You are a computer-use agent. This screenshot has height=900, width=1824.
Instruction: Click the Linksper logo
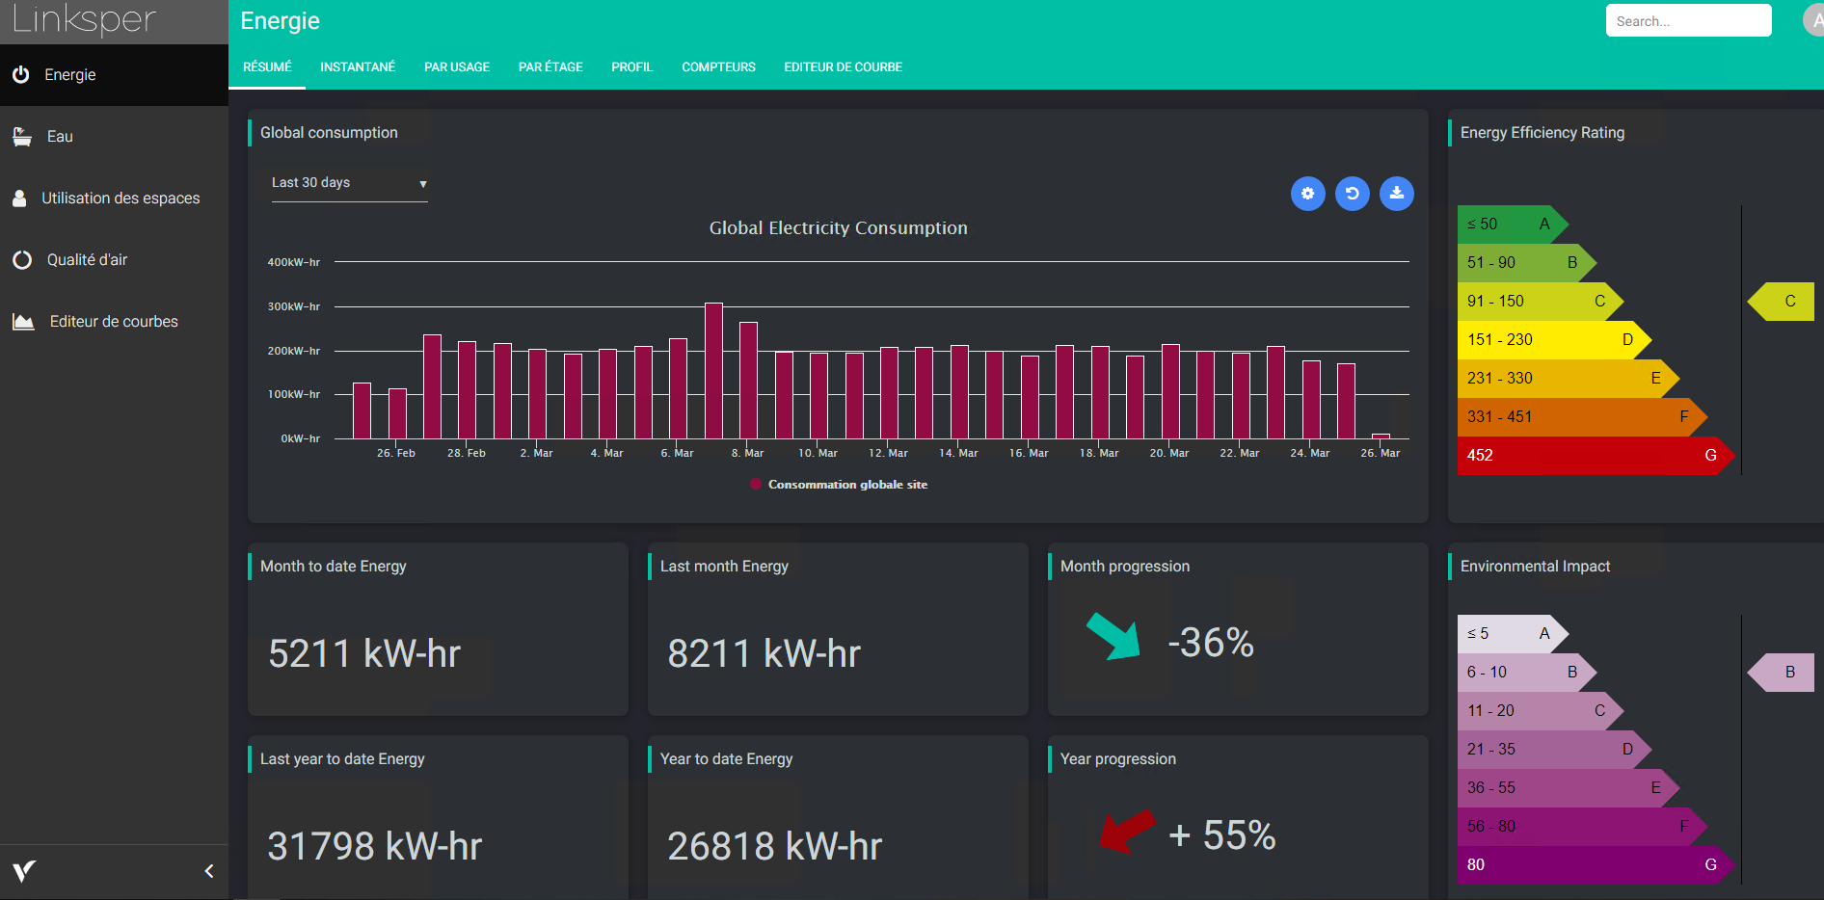[85, 19]
